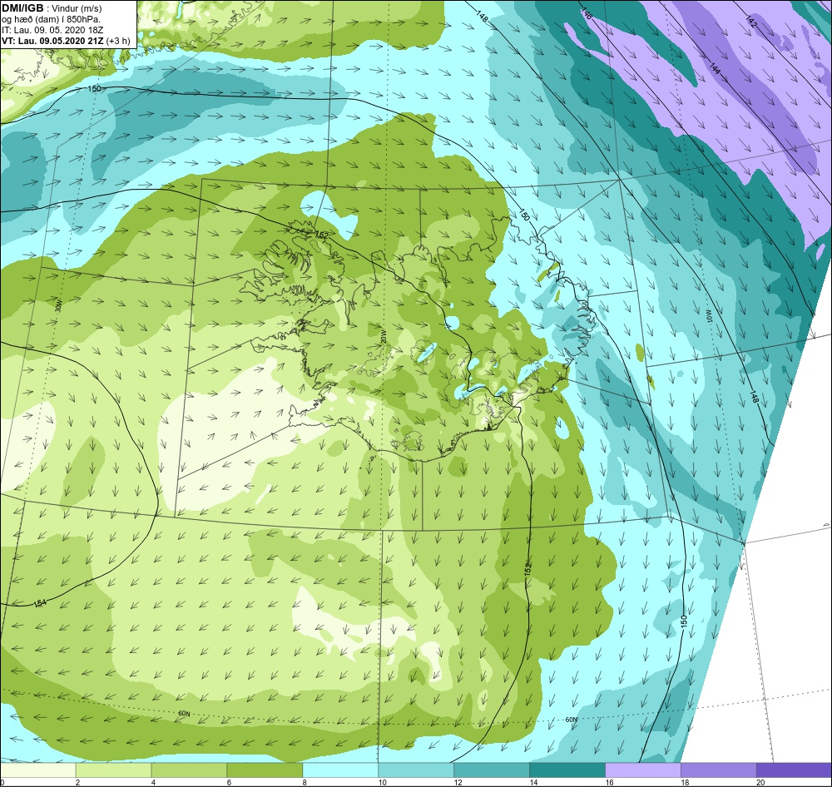Screen dimensions: 832x787
Task: Click the '(+3 h)' forecast offset text
Action: point(118,41)
